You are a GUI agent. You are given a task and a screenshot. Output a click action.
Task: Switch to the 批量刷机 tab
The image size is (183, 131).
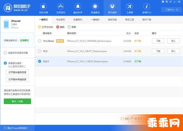pyautogui.click(x=78, y=19)
